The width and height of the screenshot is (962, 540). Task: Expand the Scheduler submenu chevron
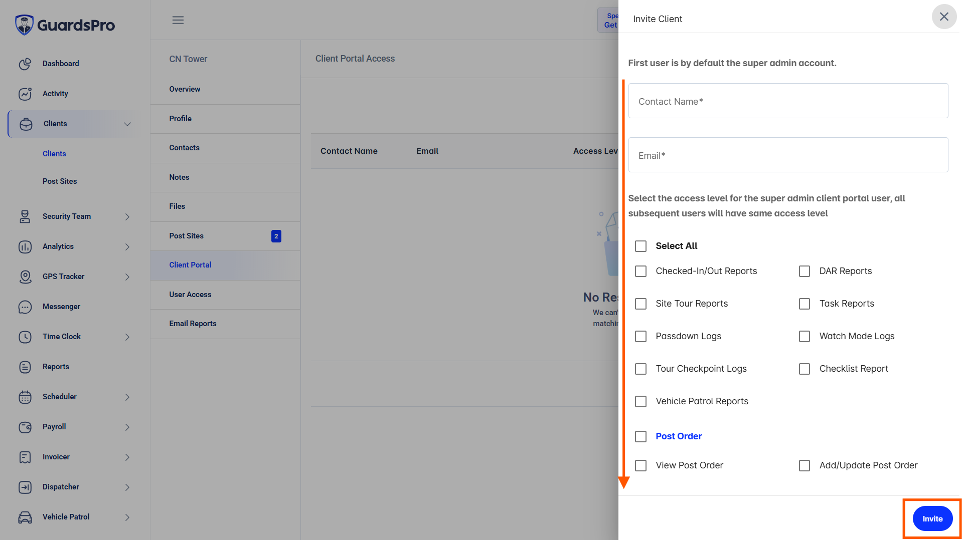click(x=127, y=397)
